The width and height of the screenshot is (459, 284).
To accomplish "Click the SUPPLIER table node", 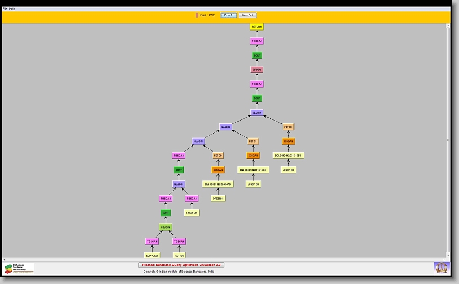I will (x=152, y=256).
